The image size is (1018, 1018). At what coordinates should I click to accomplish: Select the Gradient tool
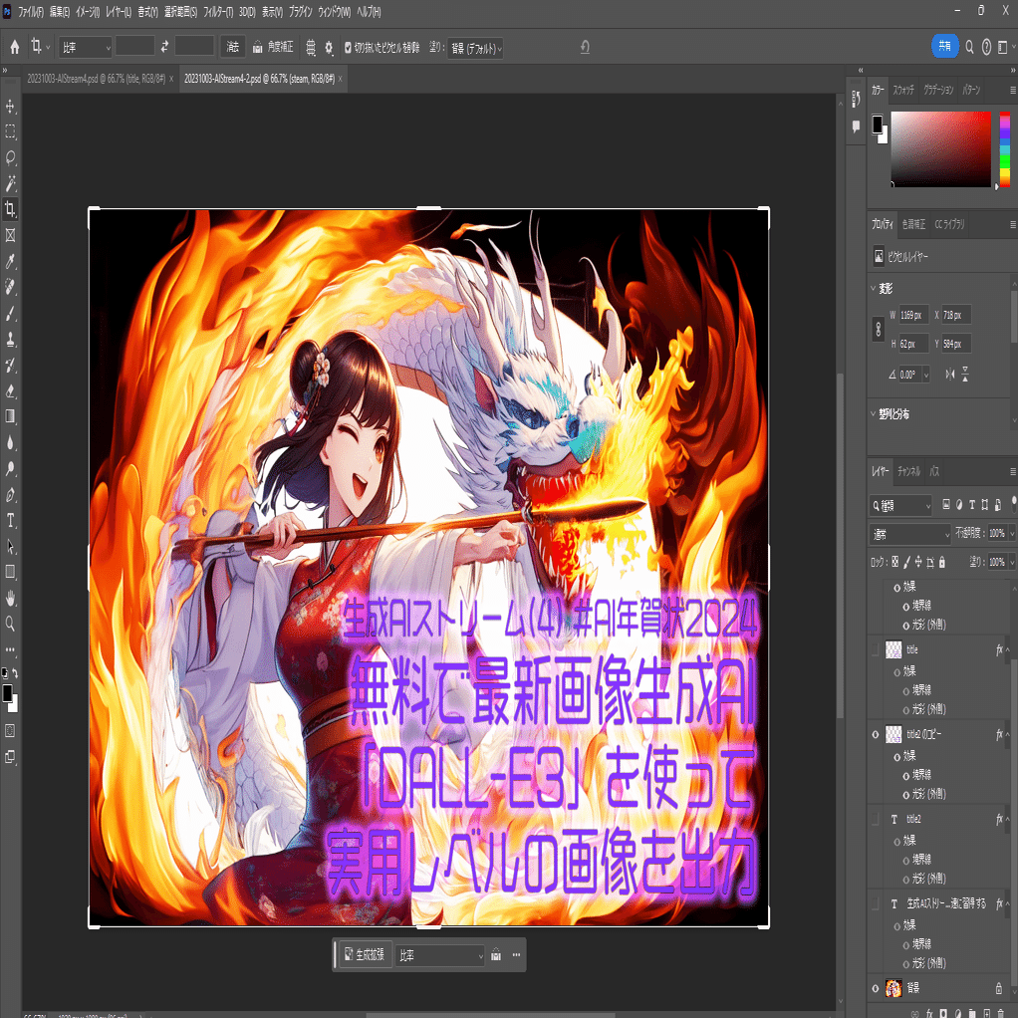click(10, 416)
